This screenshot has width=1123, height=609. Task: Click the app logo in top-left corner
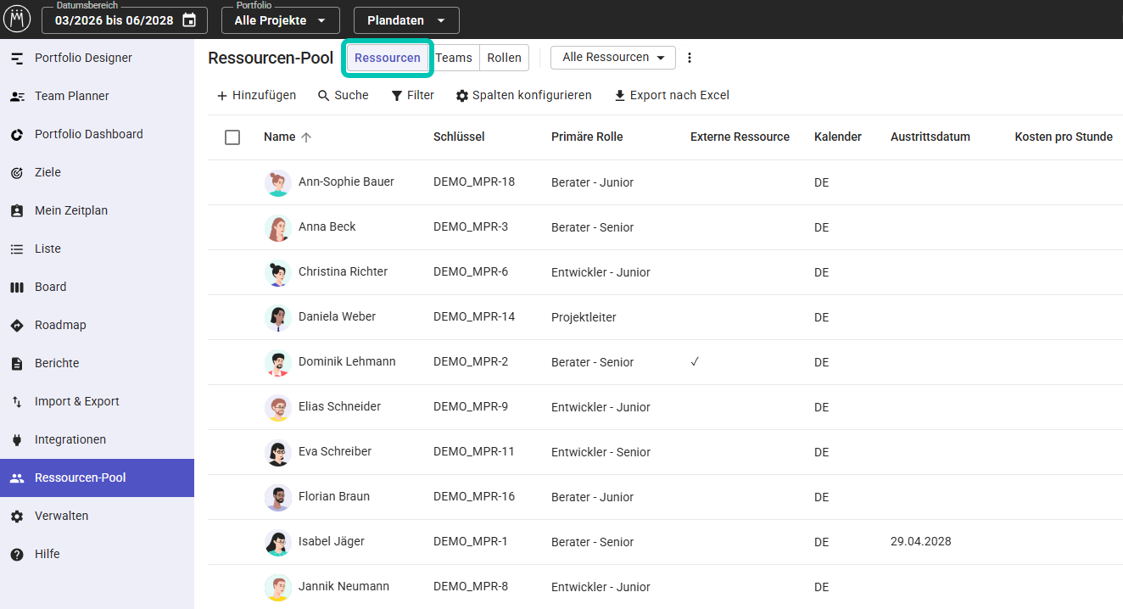coord(17,18)
